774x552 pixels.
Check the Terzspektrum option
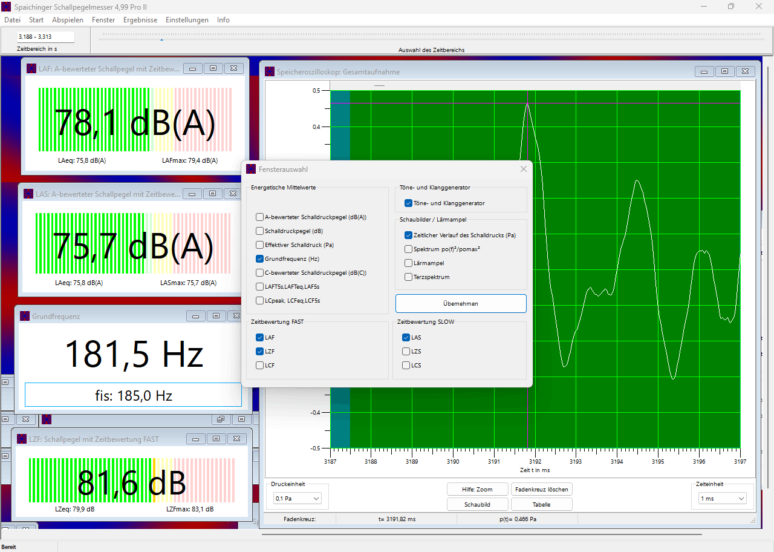[x=409, y=277]
